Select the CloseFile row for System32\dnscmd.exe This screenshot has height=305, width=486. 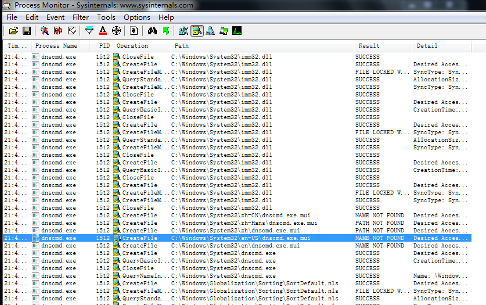(237, 268)
